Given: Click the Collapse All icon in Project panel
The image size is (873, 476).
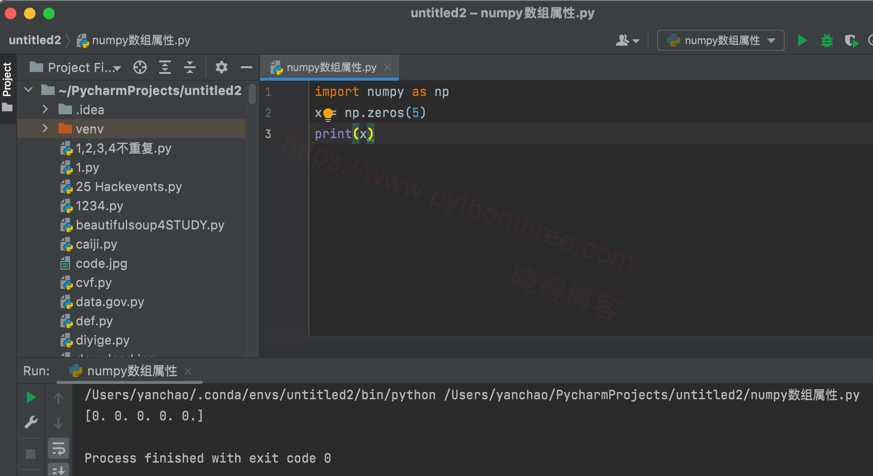Looking at the screenshot, I should pos(190,67).
